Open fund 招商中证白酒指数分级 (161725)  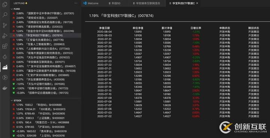(46, 93)
